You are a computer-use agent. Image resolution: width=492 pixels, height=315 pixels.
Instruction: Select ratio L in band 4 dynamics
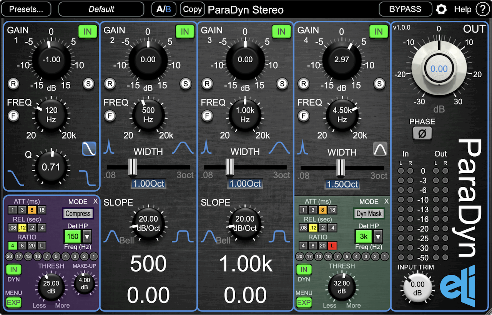[x=333, y=246]
